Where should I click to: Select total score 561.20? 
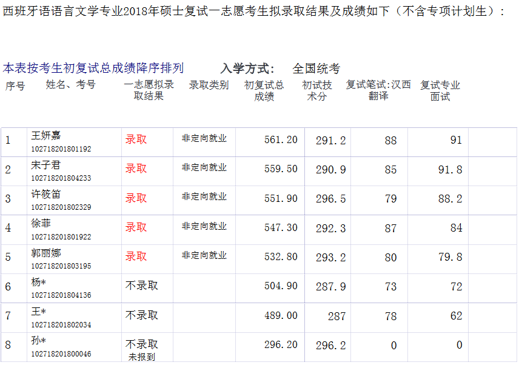pyautogui.click(x=281, y=140)
